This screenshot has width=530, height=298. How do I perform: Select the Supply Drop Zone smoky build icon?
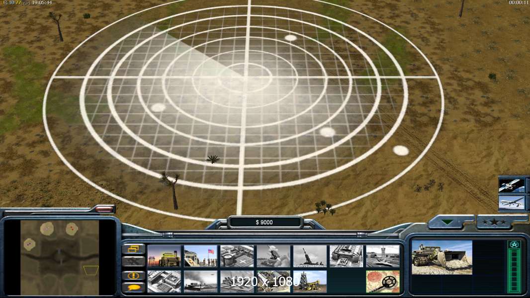(x=201, y=282)
